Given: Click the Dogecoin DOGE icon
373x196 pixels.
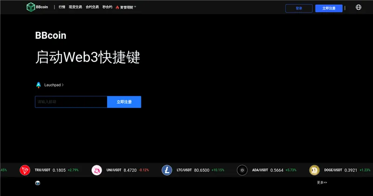Looking at the screenshot, I should click(x=314, y=170).
